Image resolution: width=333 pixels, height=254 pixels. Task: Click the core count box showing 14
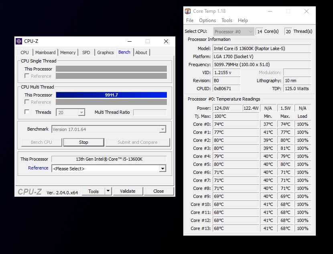[260, 32]
